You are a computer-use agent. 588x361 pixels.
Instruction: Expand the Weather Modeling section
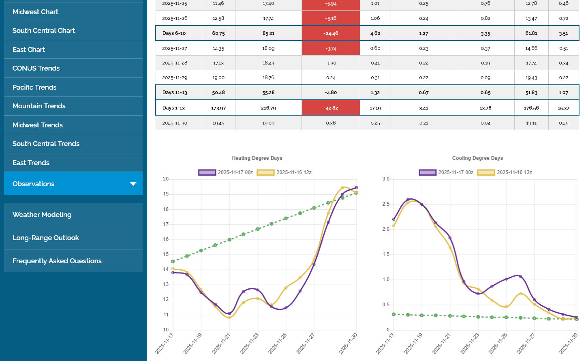(x=42, y=215)
